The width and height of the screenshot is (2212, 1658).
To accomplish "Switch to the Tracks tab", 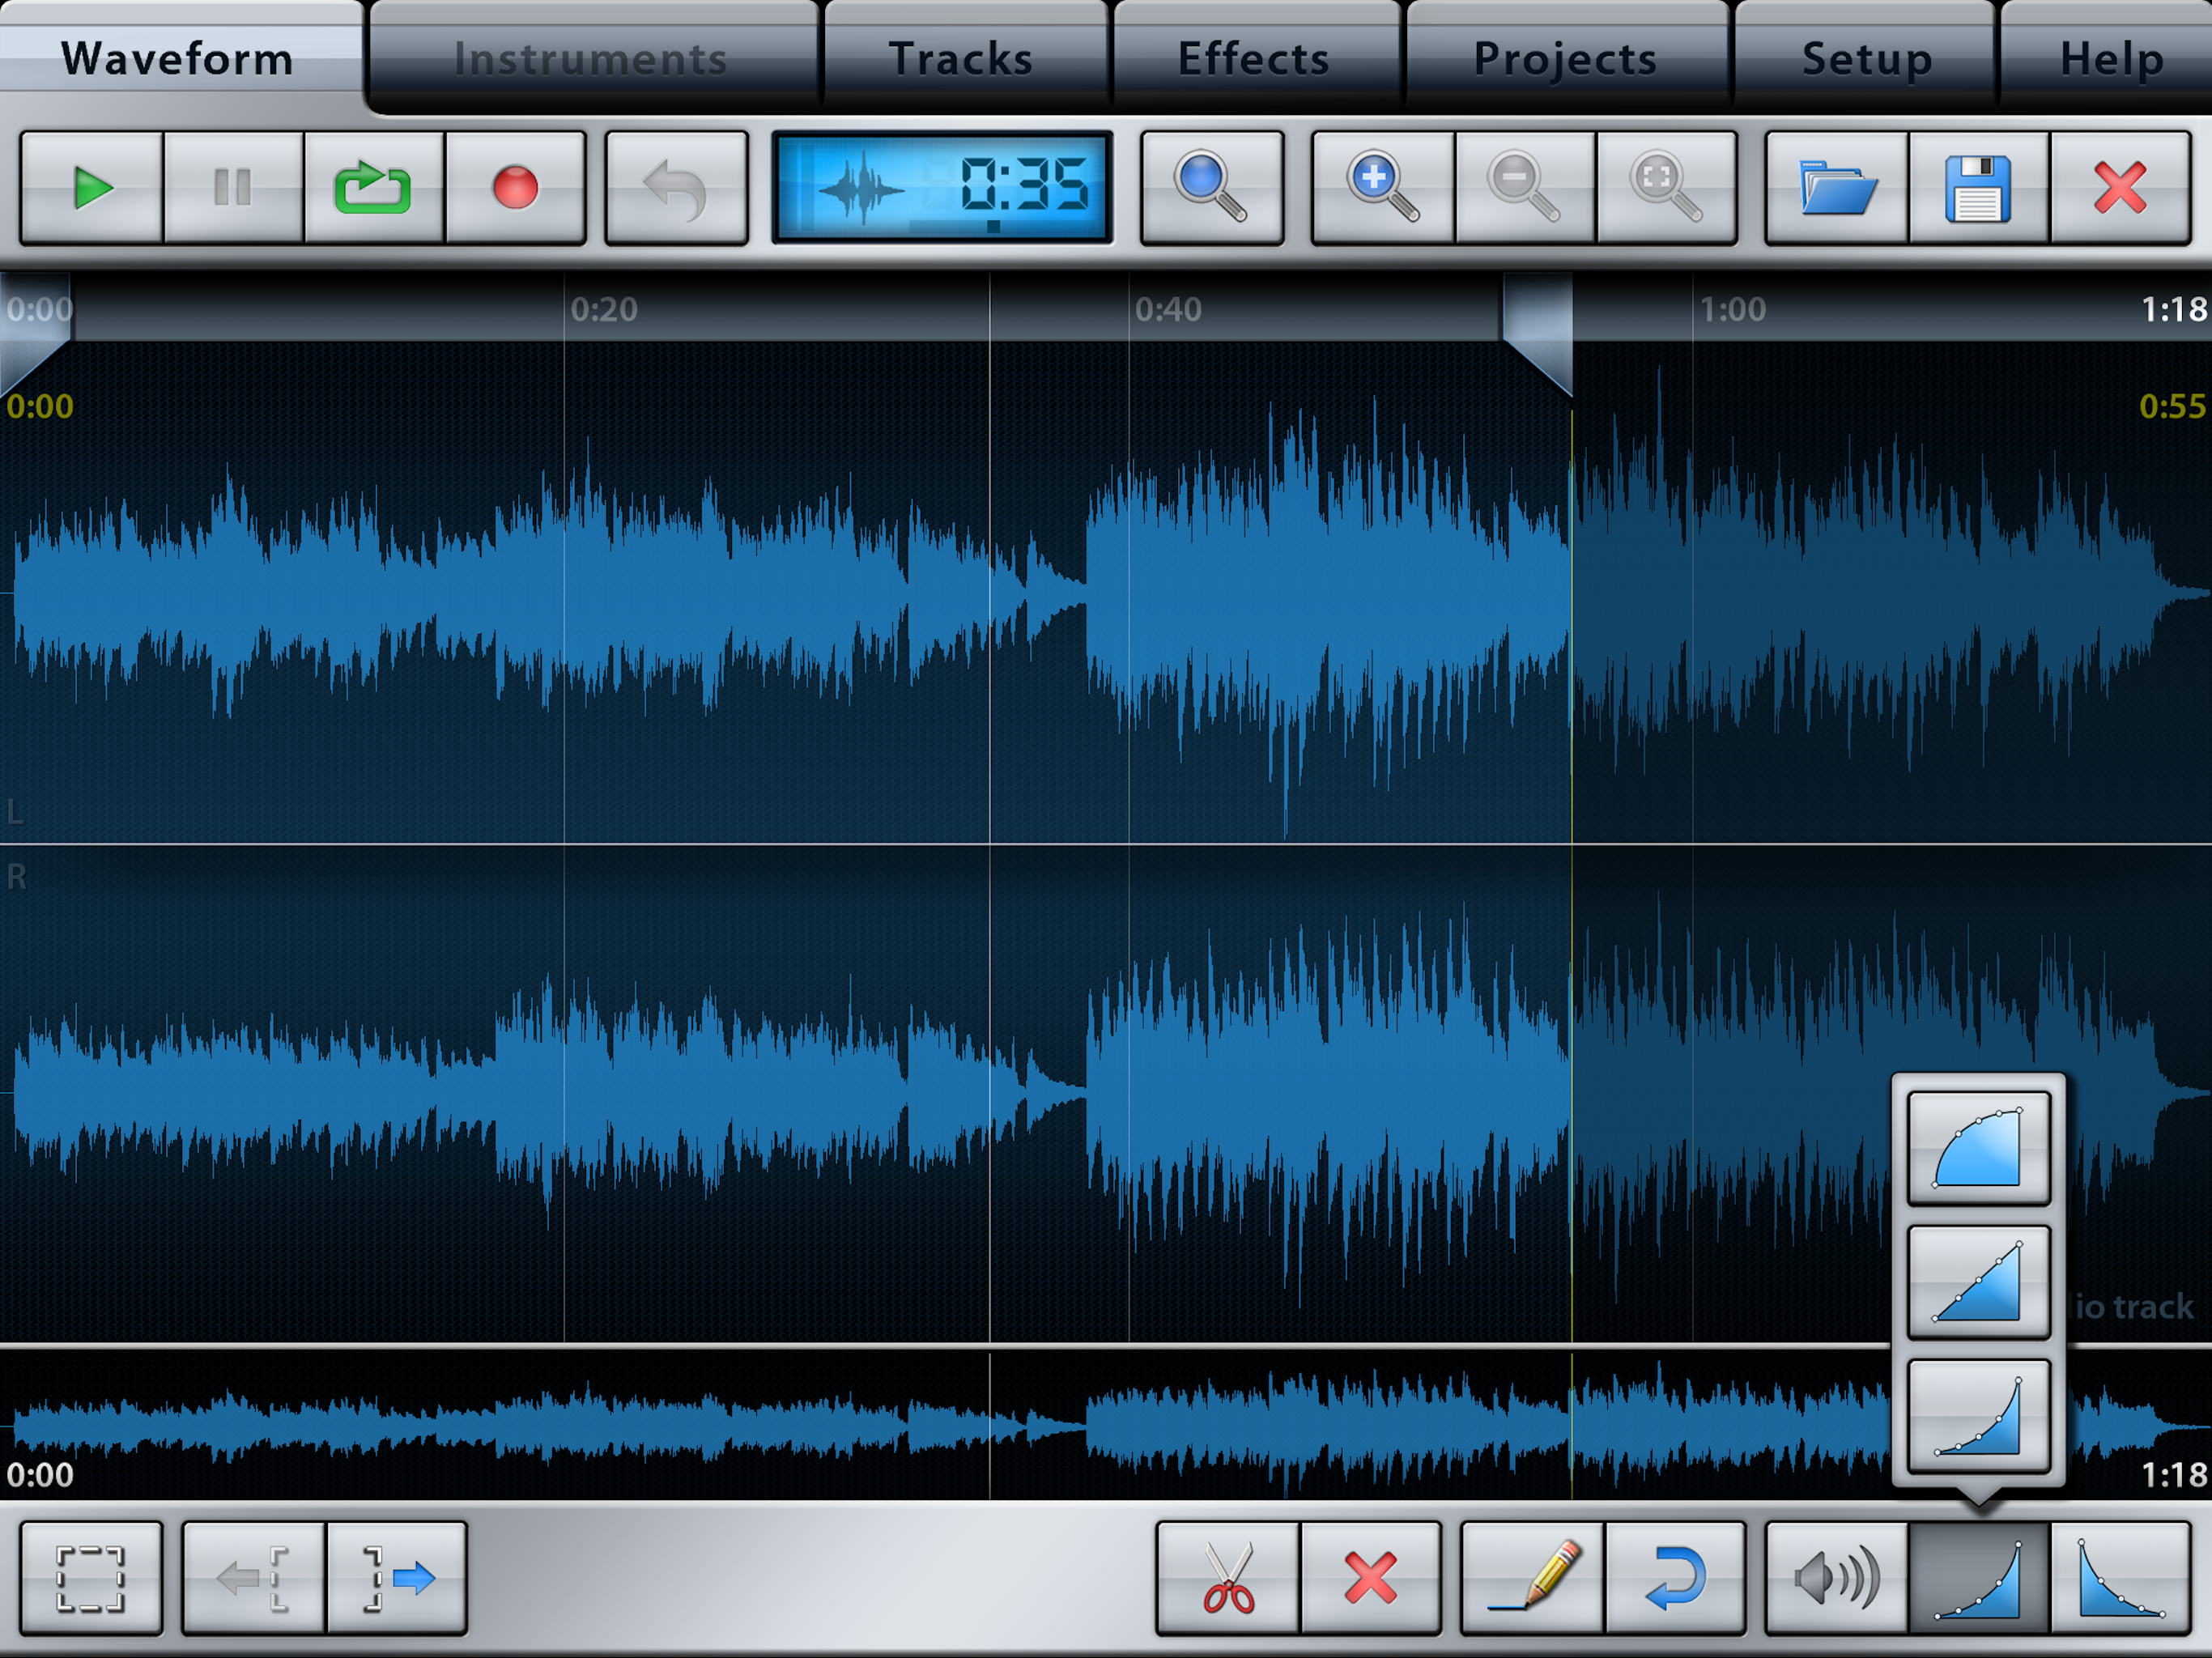I will pos(960,58).
